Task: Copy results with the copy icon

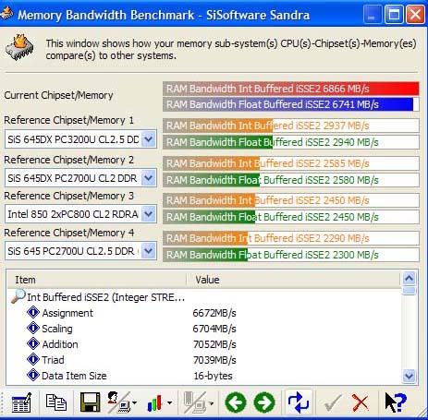Action: tap(56, 402)
